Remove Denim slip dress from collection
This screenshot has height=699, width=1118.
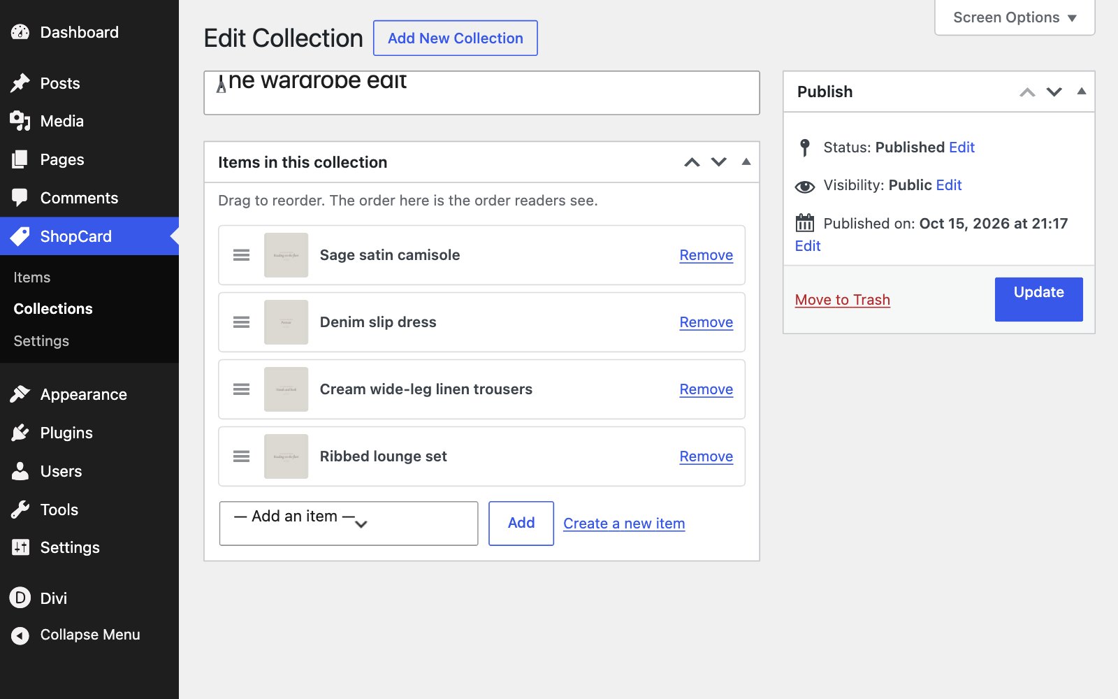click(x=706, y=322)
